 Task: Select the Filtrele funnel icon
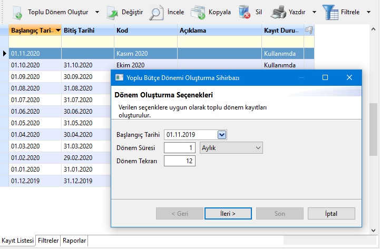(330, 12)
